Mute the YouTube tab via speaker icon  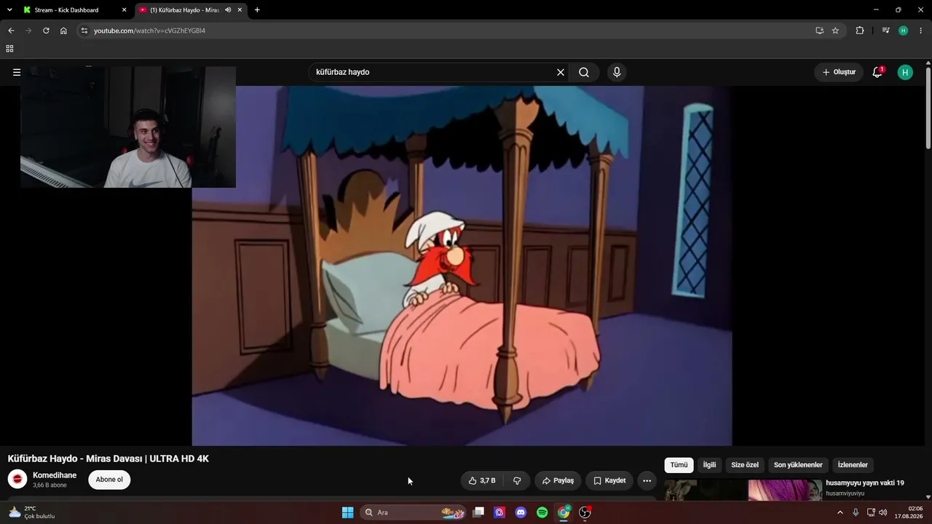tap(228, 10)
